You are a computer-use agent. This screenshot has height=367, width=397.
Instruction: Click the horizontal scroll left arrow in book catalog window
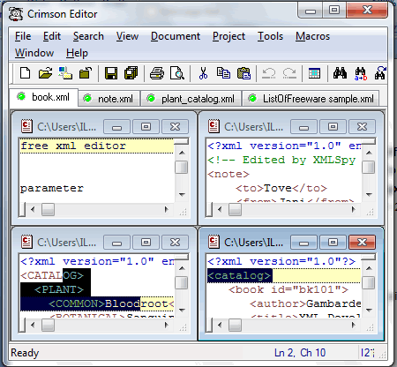click(220, 326)
